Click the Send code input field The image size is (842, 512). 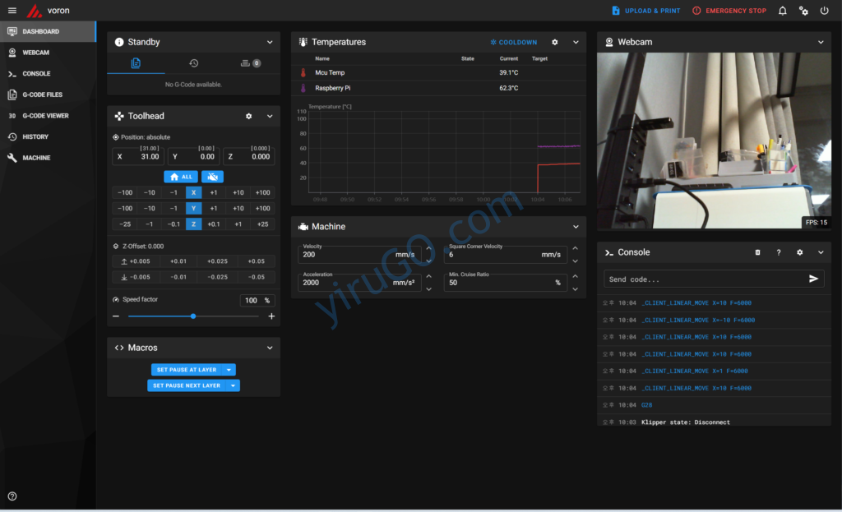(x=703, y=279)
